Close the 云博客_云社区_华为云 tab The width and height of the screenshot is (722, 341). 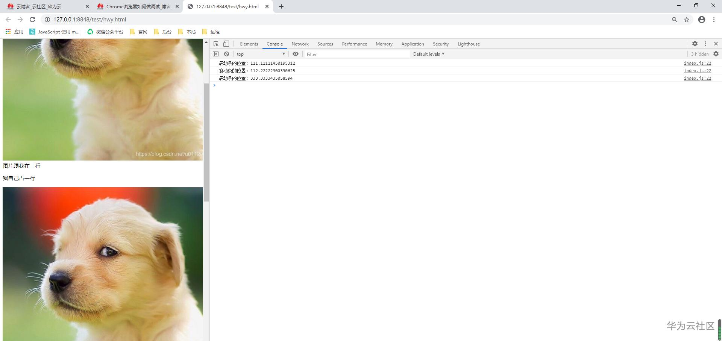[x=87, y=6]
